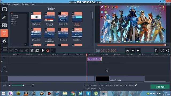This screenshot has height=96, width=171.
Task: Favorite the Credits 1 title
Action: tap(59, 29)
